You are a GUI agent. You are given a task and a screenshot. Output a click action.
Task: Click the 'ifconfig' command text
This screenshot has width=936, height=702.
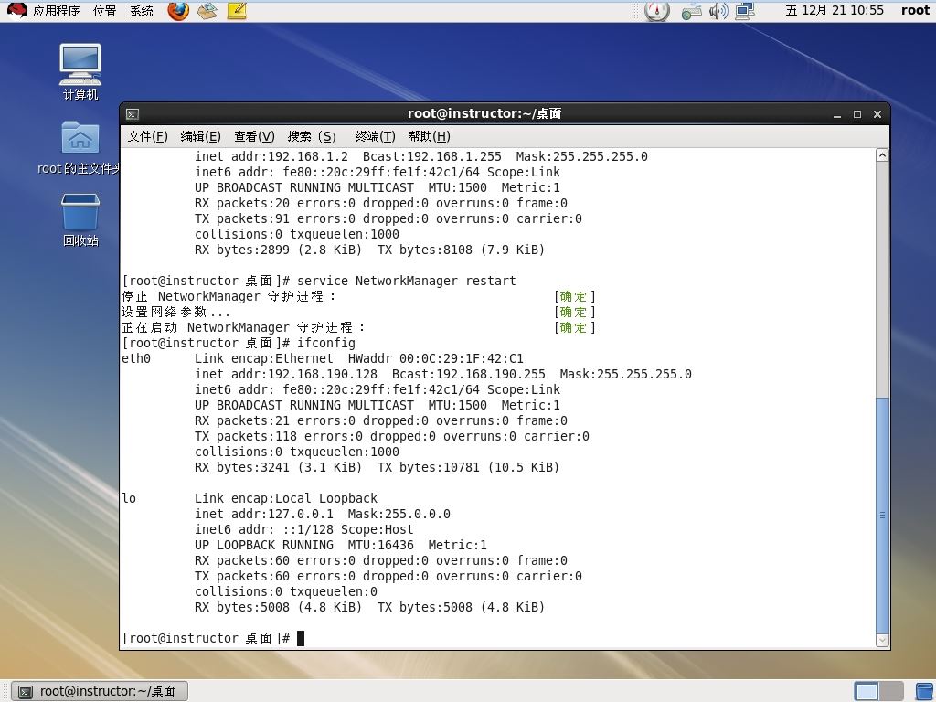click(326, 344)
